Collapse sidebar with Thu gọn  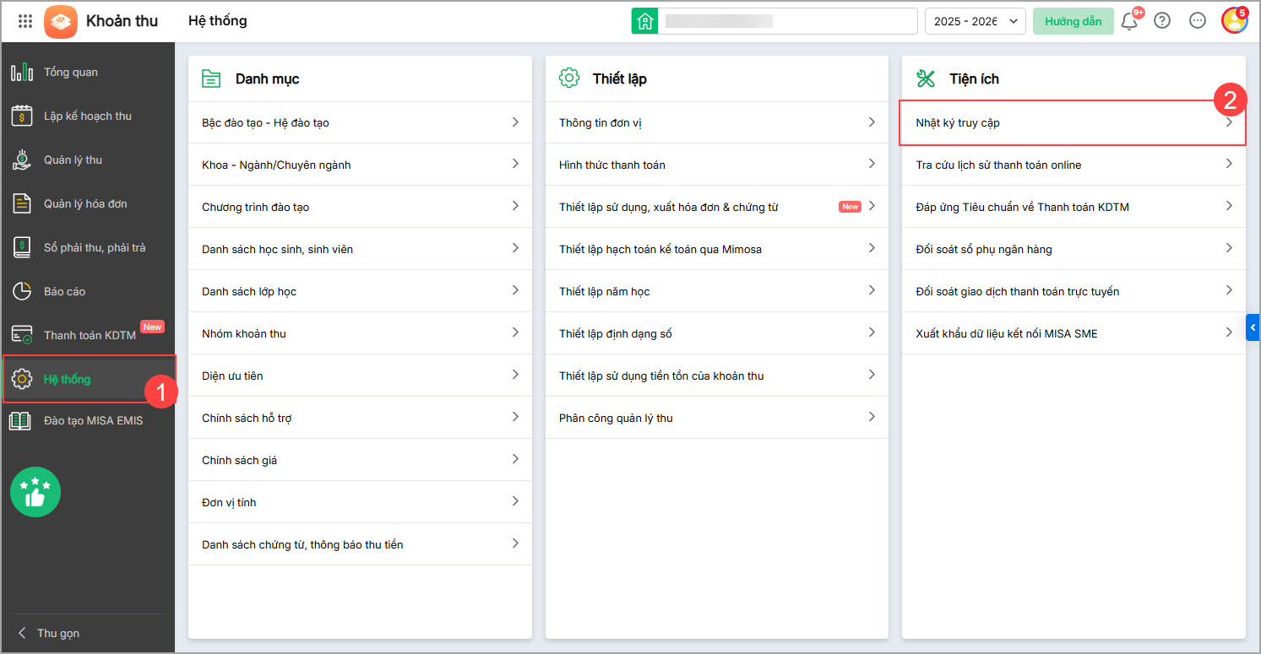point(50,633)
